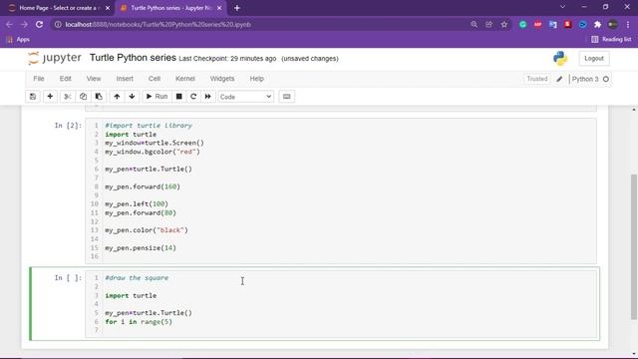Restart kernel and rerun all fast-forward icon
The image size is (638, 359).
[x=208, y=97]
